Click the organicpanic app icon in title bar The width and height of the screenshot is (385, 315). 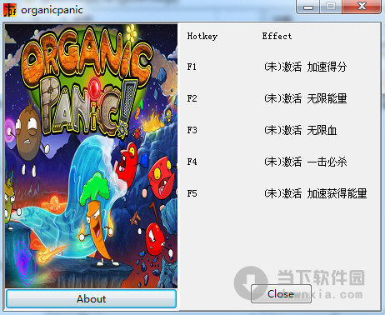pos(10,10)
